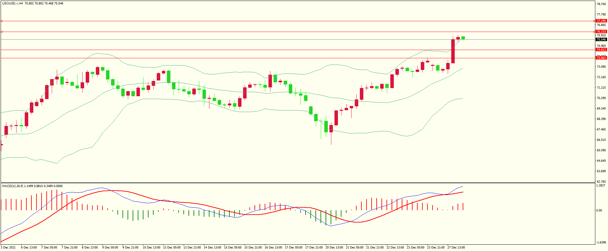This screenshot has height=251, width=608.
Task: Select the latest green candlestick
Action: point(463,38)
